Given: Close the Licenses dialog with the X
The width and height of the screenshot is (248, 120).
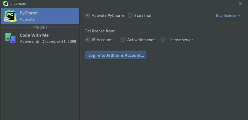Looking at the screenshot, I should tap(240, 3).
